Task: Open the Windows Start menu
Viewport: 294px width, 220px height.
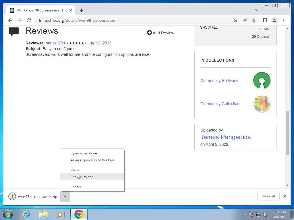Action: click(x=8, y=214)
